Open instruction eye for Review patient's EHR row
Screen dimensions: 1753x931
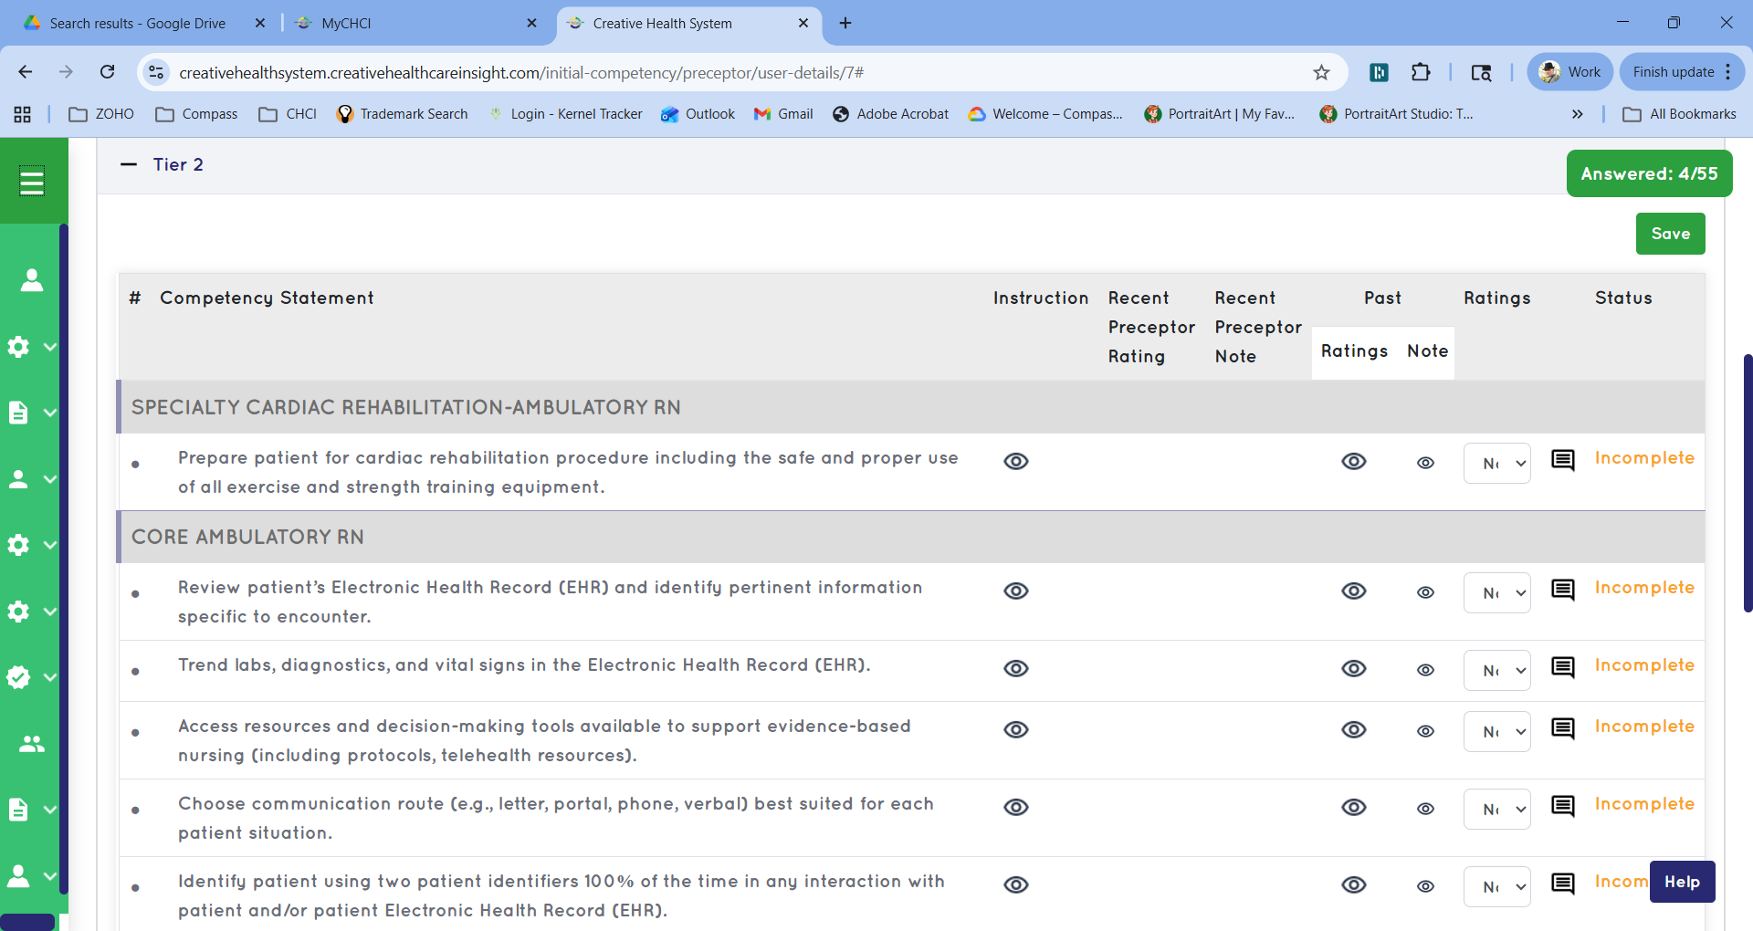point(1016,591)
